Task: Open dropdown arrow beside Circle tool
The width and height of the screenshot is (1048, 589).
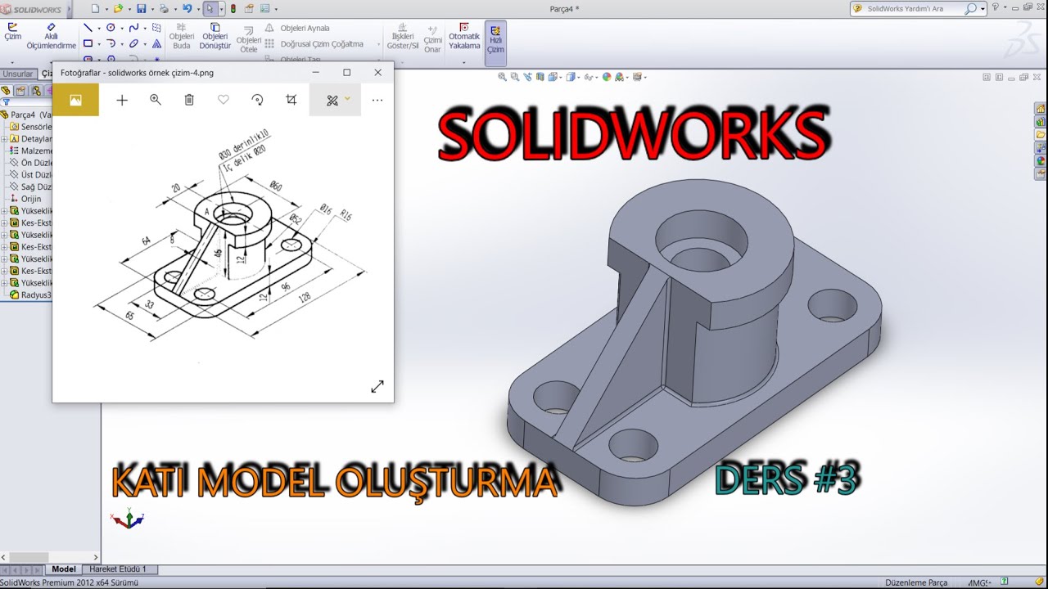Action: coord(121,28)
